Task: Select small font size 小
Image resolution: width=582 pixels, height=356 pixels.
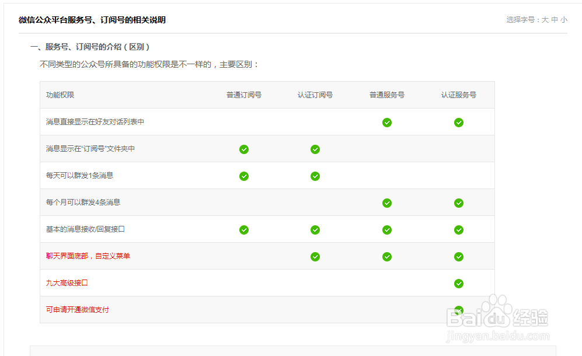Action: (564, 20)
